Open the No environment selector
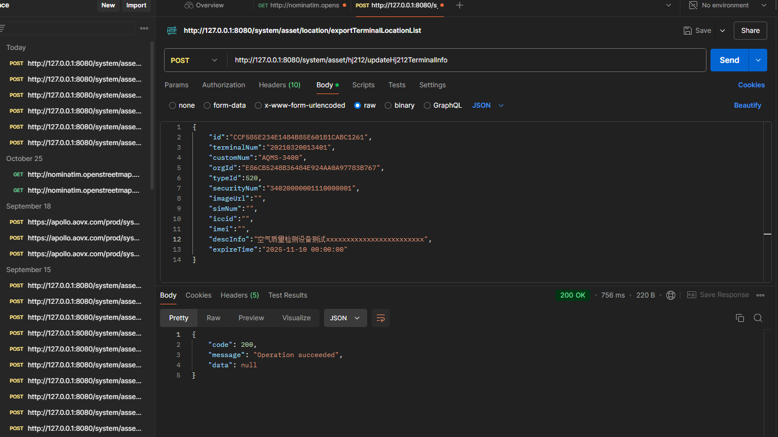778x437 pixels. pyautogui.click(x=726, y=5)
